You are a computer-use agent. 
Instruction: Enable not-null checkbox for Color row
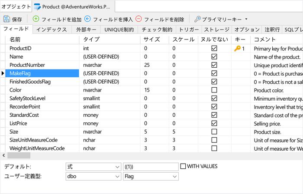214,90
